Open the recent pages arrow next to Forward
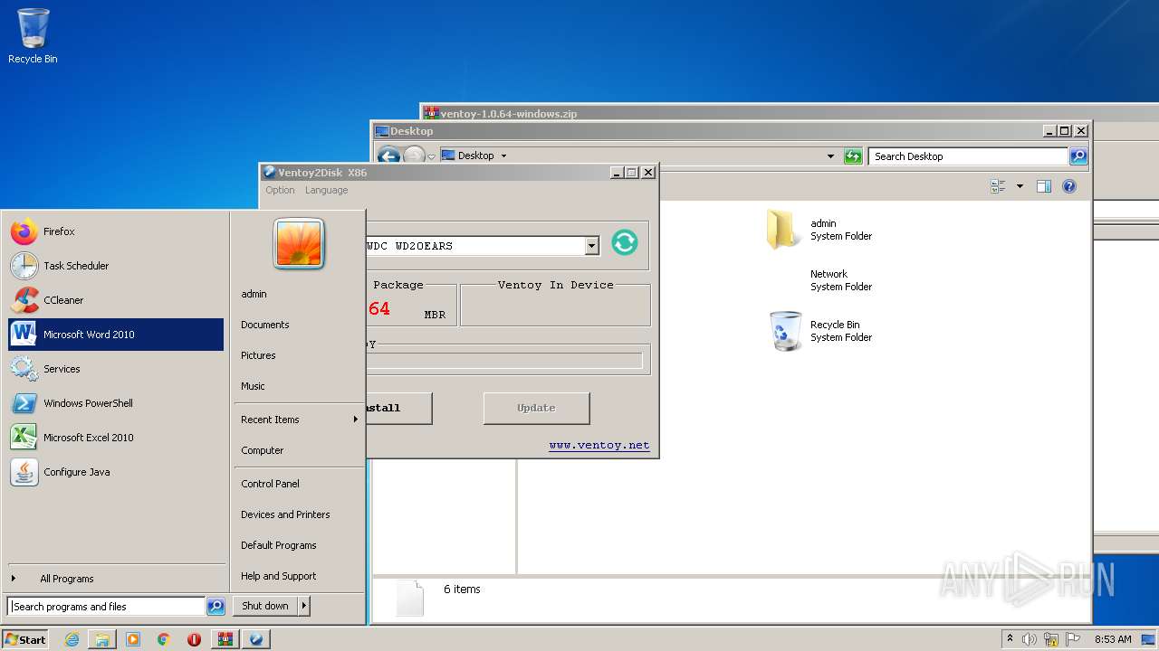This screenshot has height=651, width=1159. [x=432, y=156]
